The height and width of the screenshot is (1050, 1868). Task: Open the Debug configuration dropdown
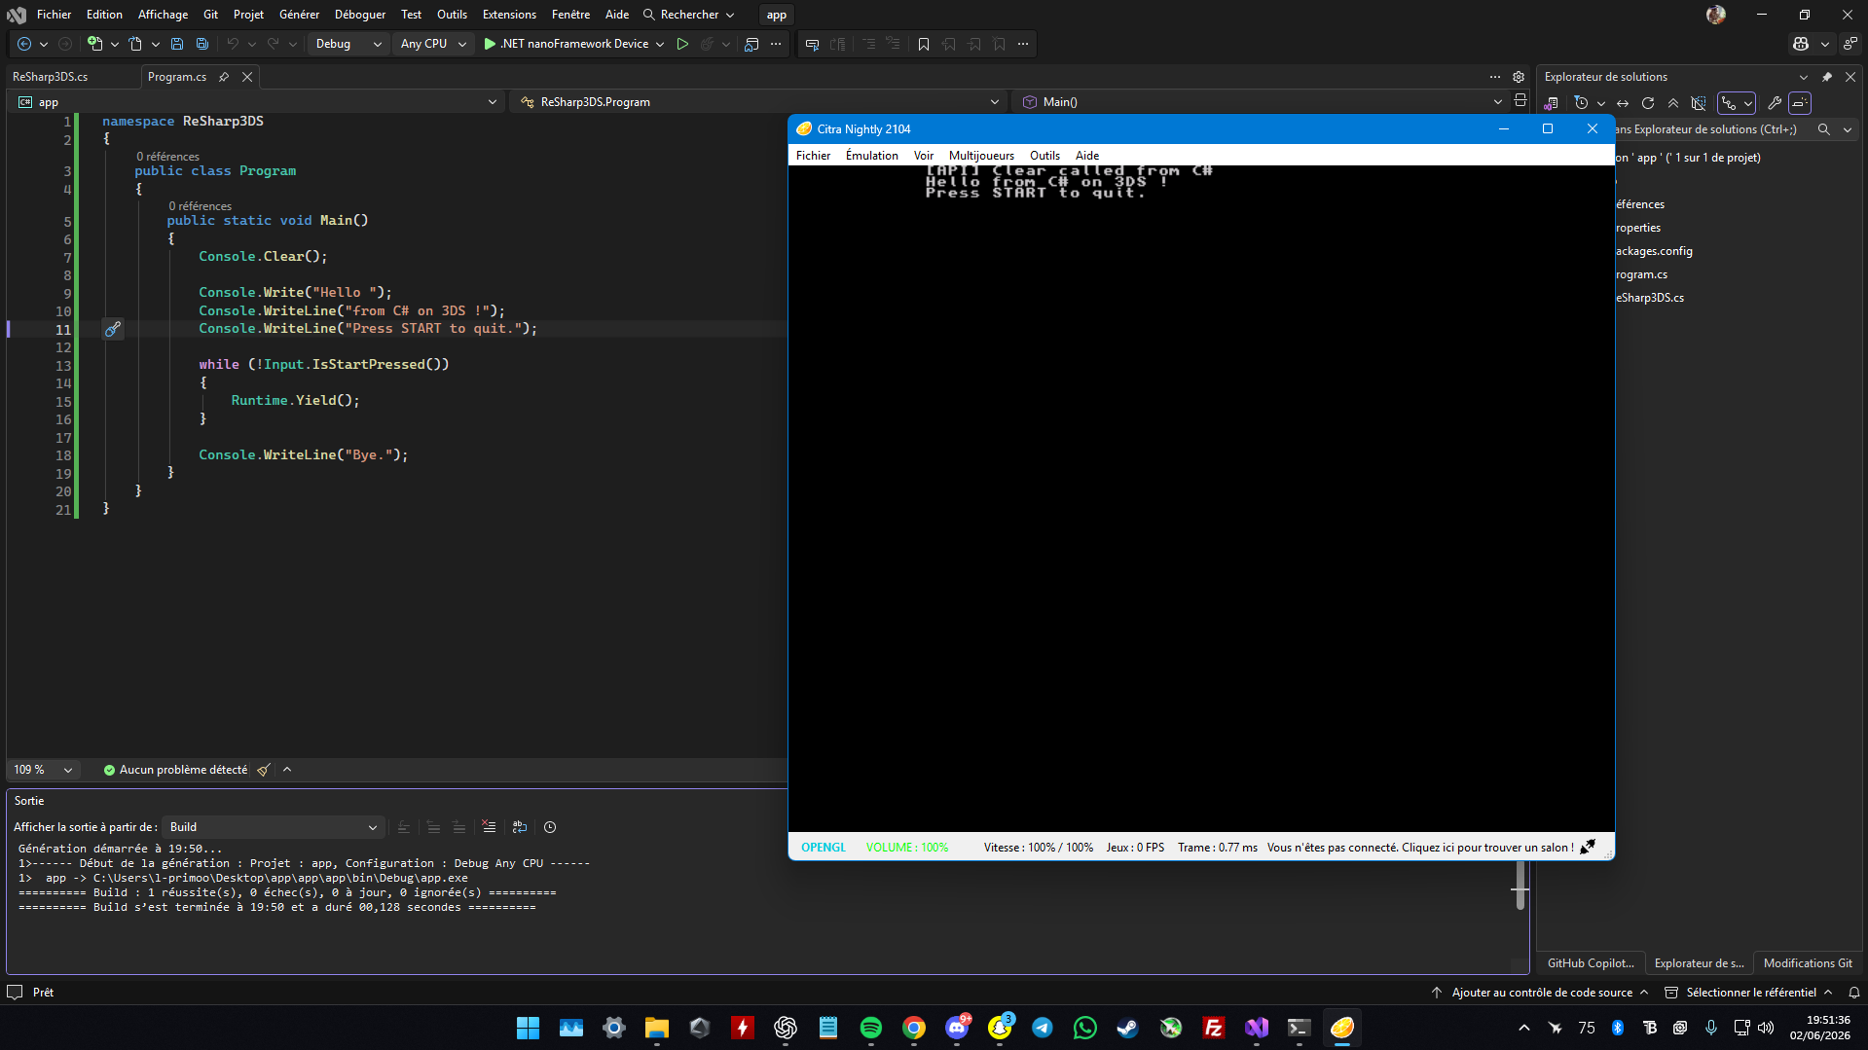point(348,44)
